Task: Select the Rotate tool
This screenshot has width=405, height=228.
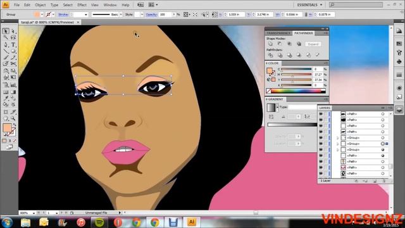Action: point(6,71)
